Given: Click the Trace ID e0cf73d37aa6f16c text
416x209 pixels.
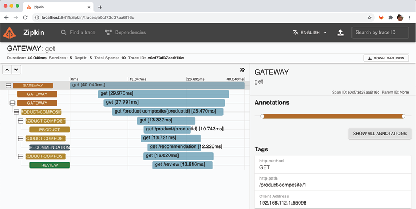Looking at the screenshot, I should click(166, 58).
